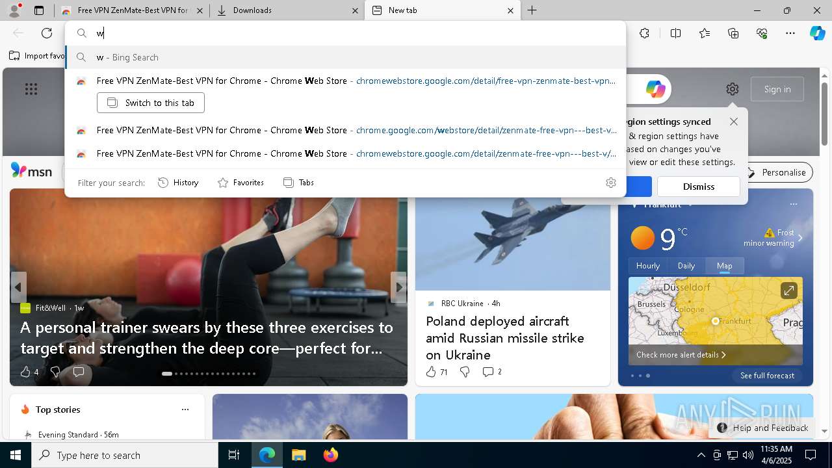Screen dimensions: 832x468
Task: Toggle the Split screen icon
Action: pos(675,33)
